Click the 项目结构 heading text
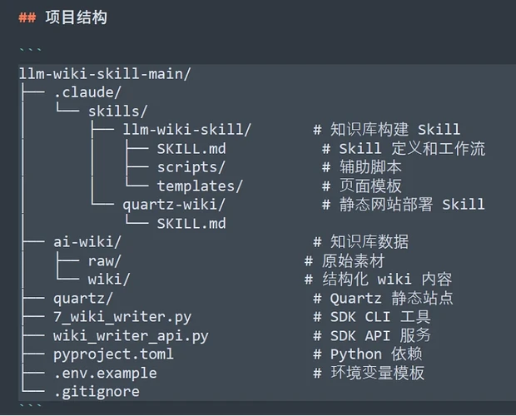The width and height of the screenshot is (516, 416). tap(76, 17)
